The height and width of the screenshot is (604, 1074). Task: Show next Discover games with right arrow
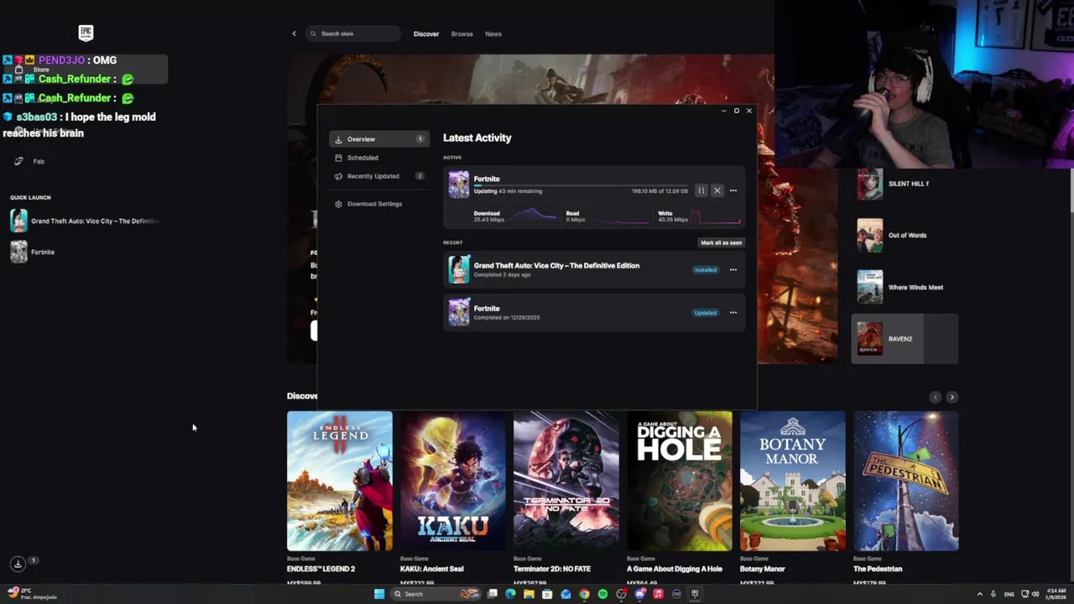click(951, 397)
